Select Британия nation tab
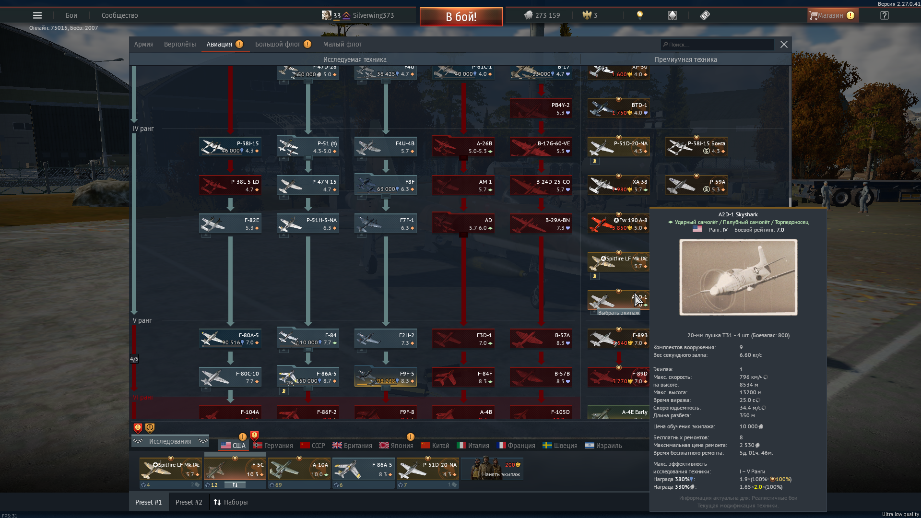The height and width of the screenshot is (518, 921). (x=353, y=446)
